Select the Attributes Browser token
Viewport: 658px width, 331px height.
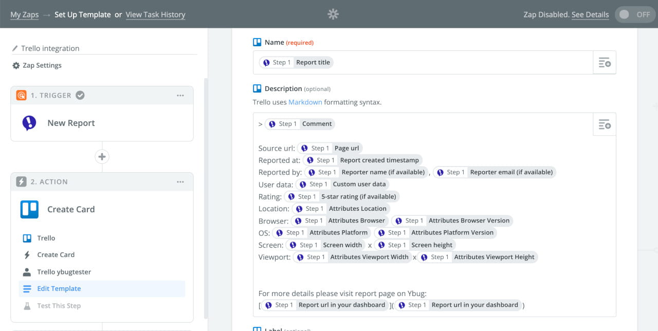coord(340,220)
